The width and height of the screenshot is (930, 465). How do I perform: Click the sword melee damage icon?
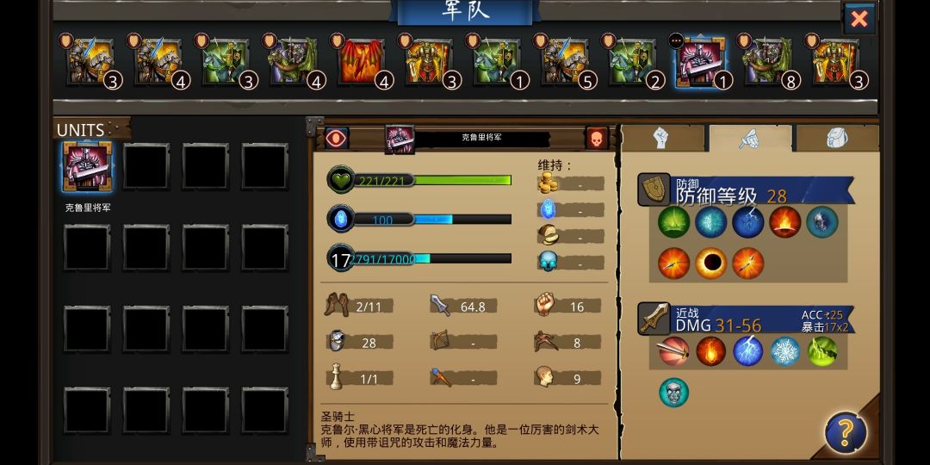click(654, 319)
